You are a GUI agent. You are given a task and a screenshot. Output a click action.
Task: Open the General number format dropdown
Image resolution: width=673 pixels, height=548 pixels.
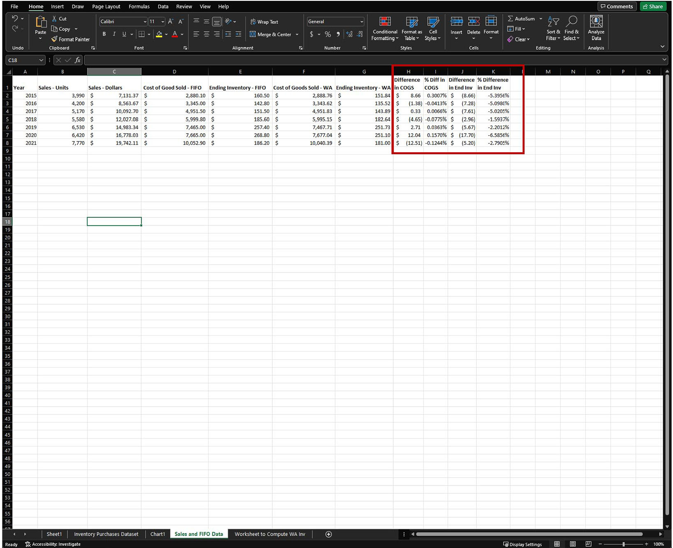361,21
